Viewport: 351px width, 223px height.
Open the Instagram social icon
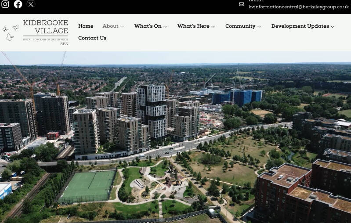(5, 4)
